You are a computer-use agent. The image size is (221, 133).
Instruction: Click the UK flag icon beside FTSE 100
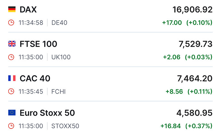click(12, 44)
